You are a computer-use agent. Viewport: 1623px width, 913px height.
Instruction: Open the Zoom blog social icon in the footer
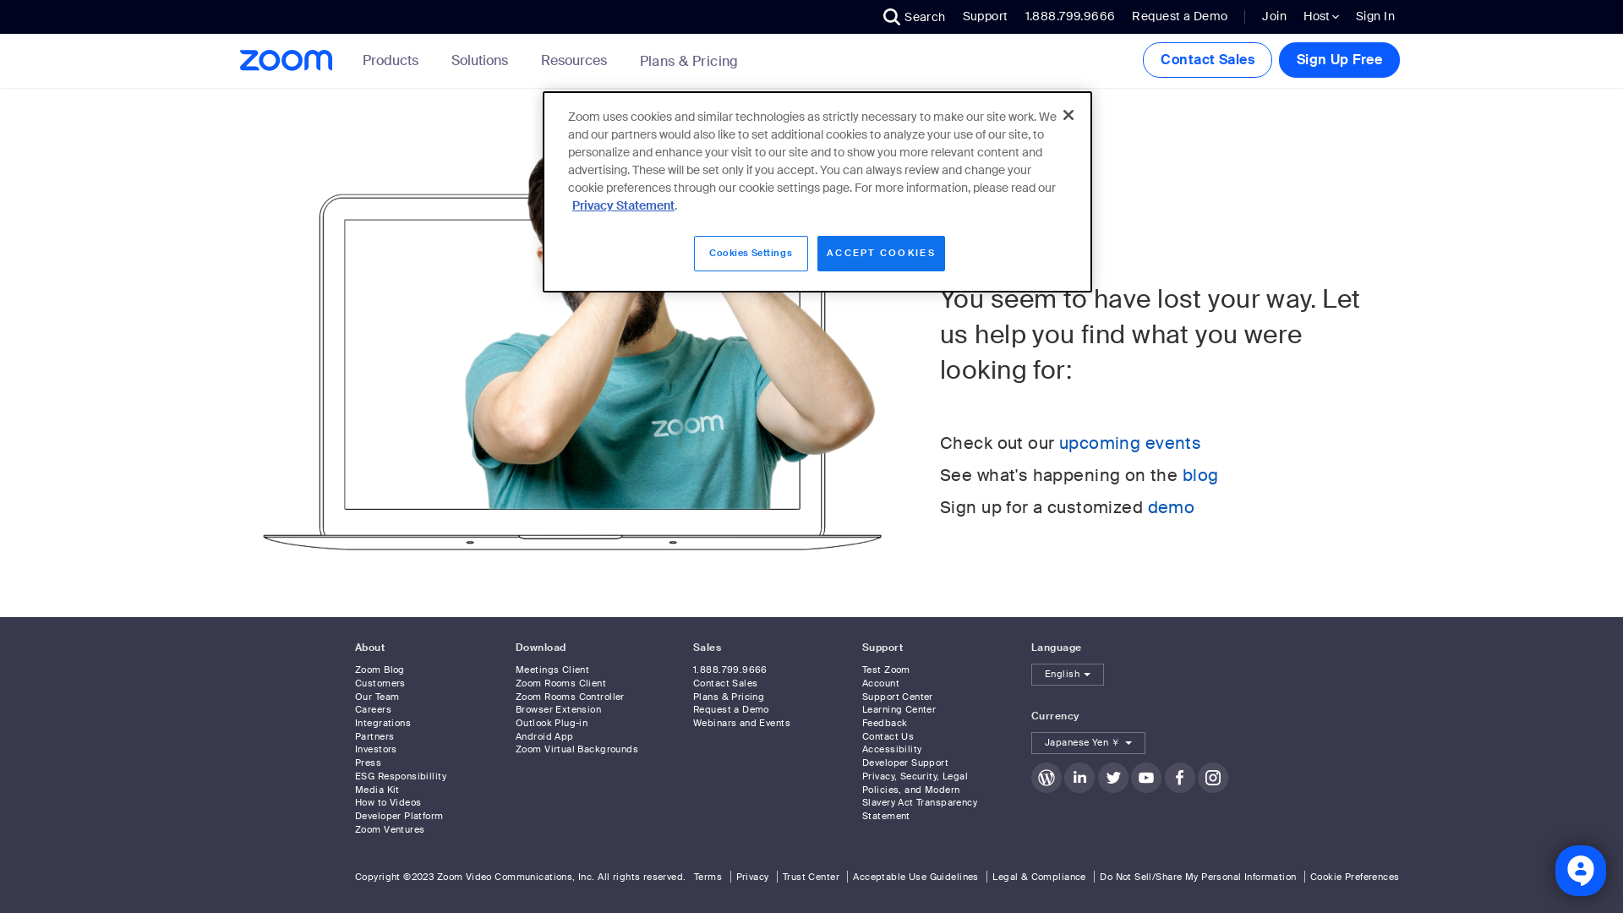point(1046,778)
